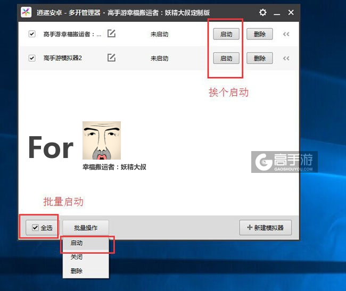The width and height of the screenshot is (346, 291).
Task: Expand the first emulator row's double-chevron
Action: click(286, 34)
